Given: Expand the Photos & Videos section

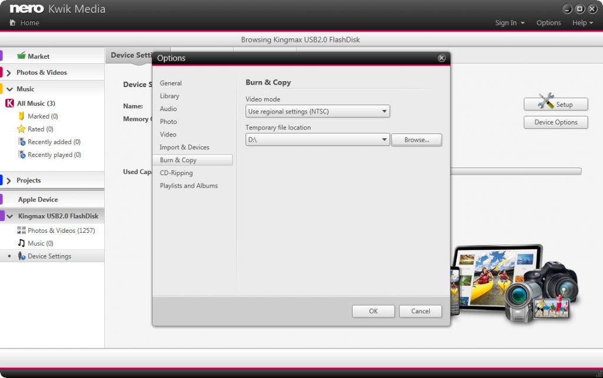Looking at the screenshot, I should coord(8,72).
